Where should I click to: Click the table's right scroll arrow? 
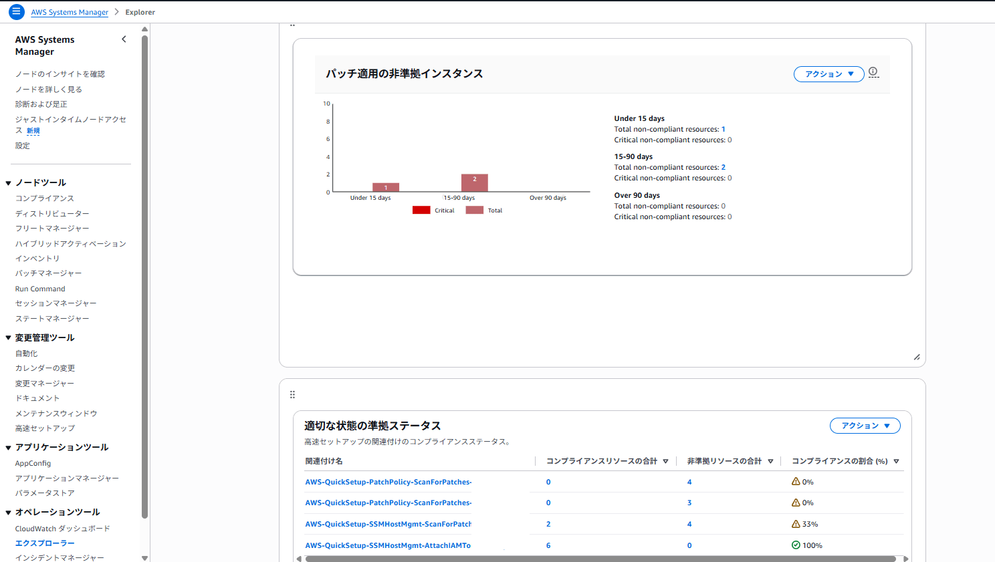906,559
